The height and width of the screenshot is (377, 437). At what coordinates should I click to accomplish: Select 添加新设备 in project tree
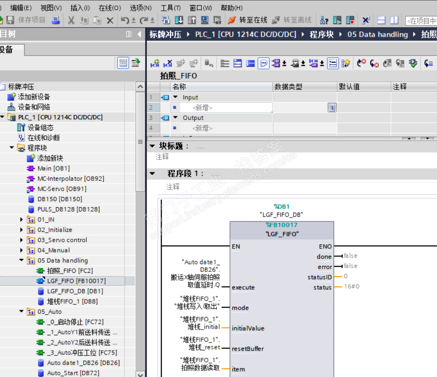[x=34, y=97]
